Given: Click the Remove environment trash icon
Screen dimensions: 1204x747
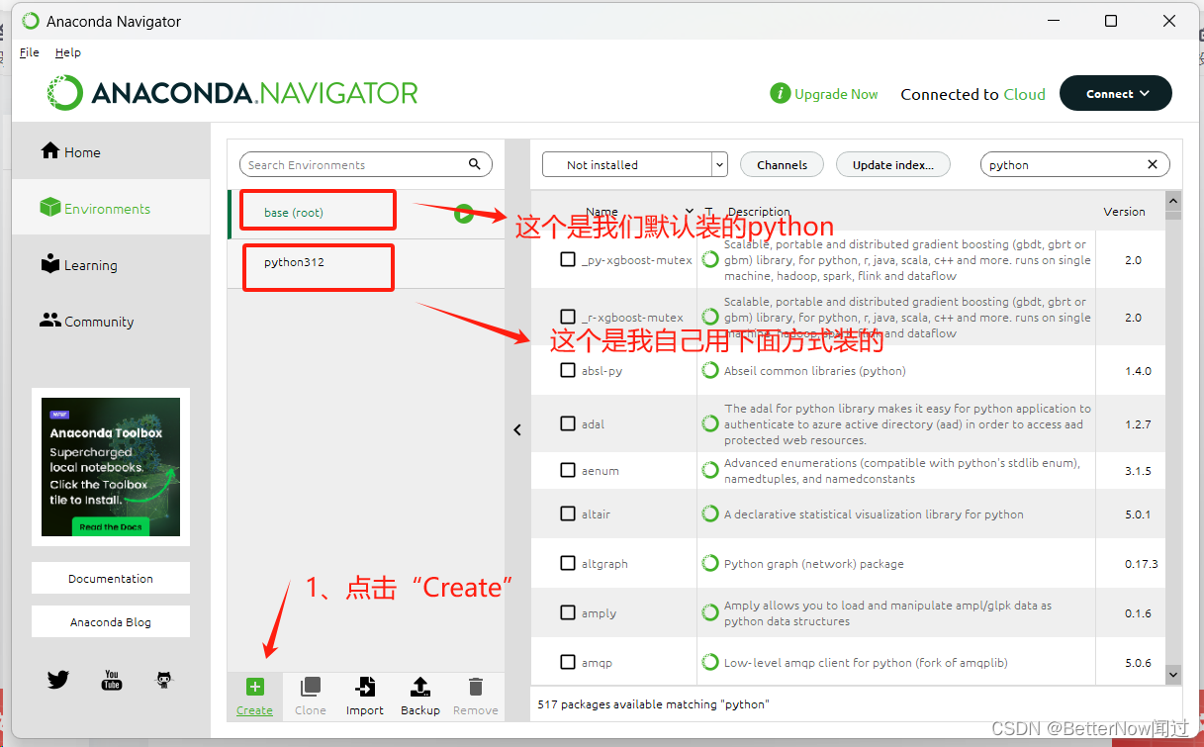Looking at the screenshot, I should [x=476, y=687].
